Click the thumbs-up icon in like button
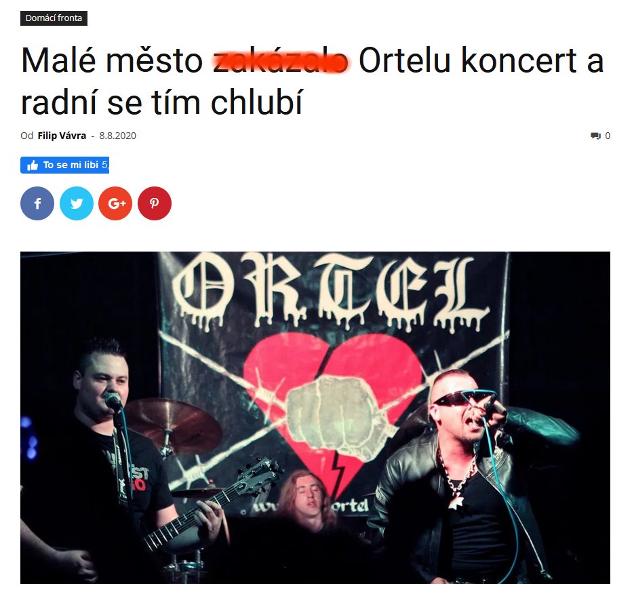The width and height of the screenshot is (632, 594). [33, 165]
